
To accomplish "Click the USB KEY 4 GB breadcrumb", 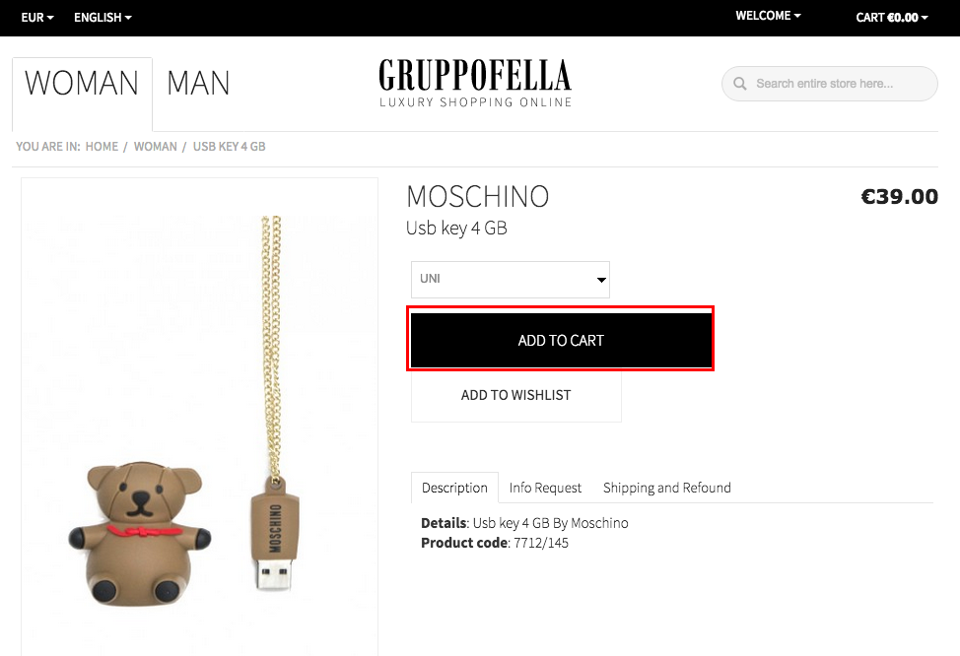I will pos(229,146).
